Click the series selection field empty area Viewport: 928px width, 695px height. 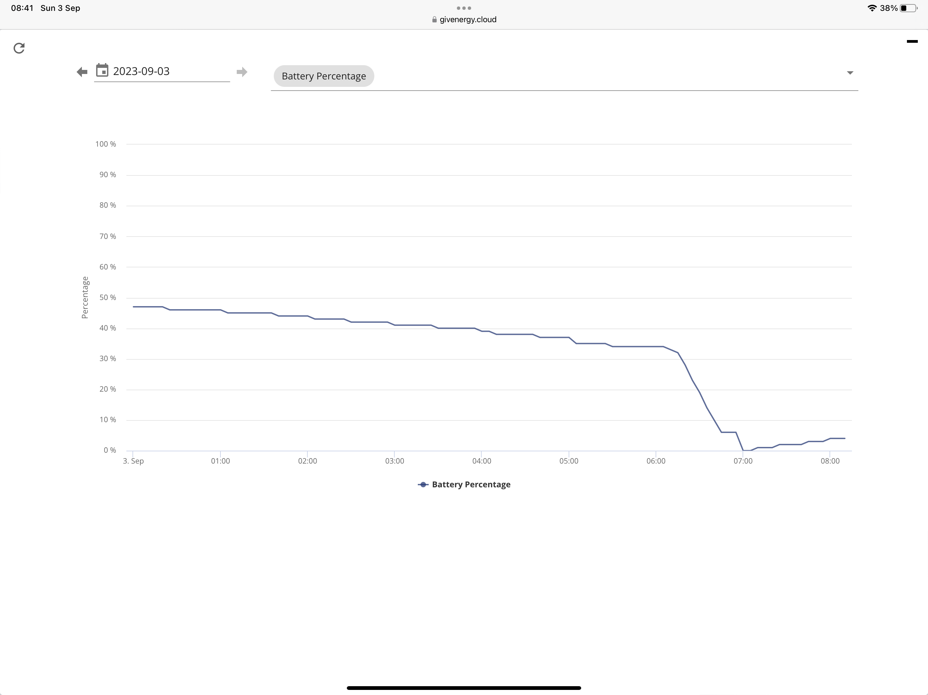[608, 76]
